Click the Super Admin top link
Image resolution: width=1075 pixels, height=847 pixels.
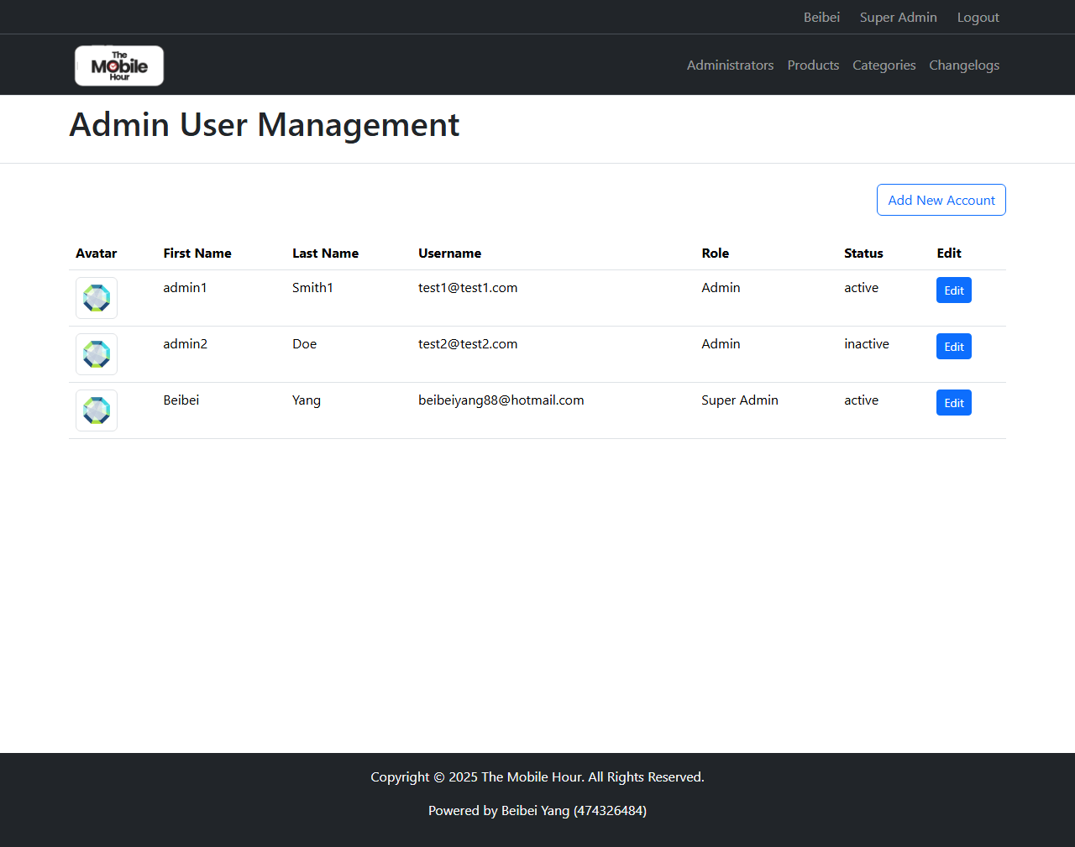click(898, 18)
